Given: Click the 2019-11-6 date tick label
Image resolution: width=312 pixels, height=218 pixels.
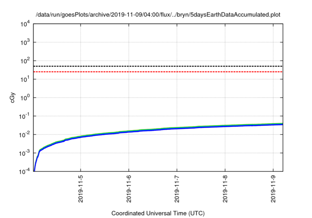Looking at the screenshot, I should pyautogui.click(x=129, y=189).
